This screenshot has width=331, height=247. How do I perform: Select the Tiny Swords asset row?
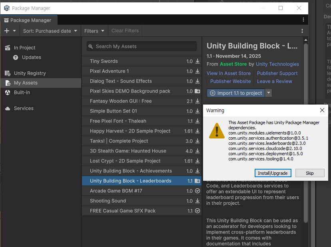click(142, 61)
